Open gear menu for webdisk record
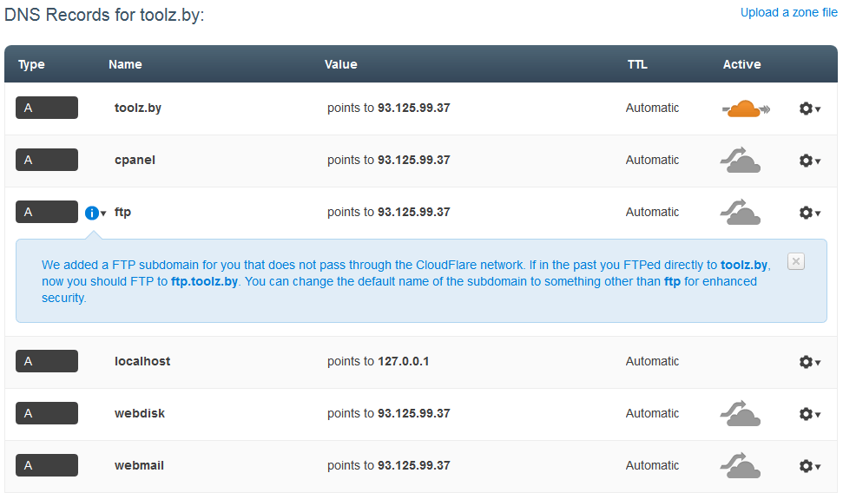The height and width of the screenshot is (493, 843). coord(809,414)
